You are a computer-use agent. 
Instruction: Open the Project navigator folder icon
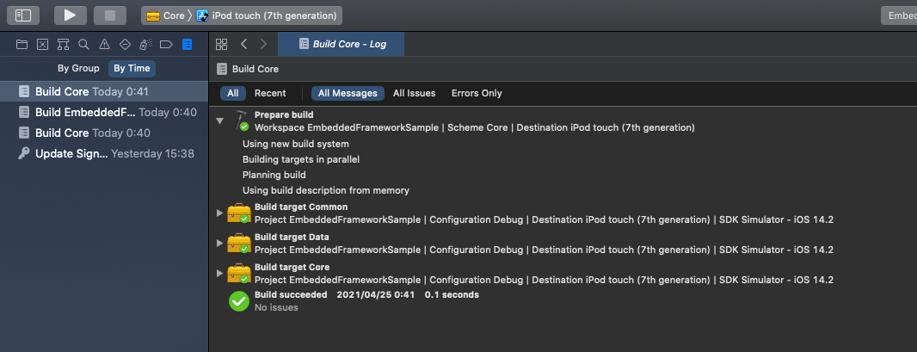click(x=22, y=44)
